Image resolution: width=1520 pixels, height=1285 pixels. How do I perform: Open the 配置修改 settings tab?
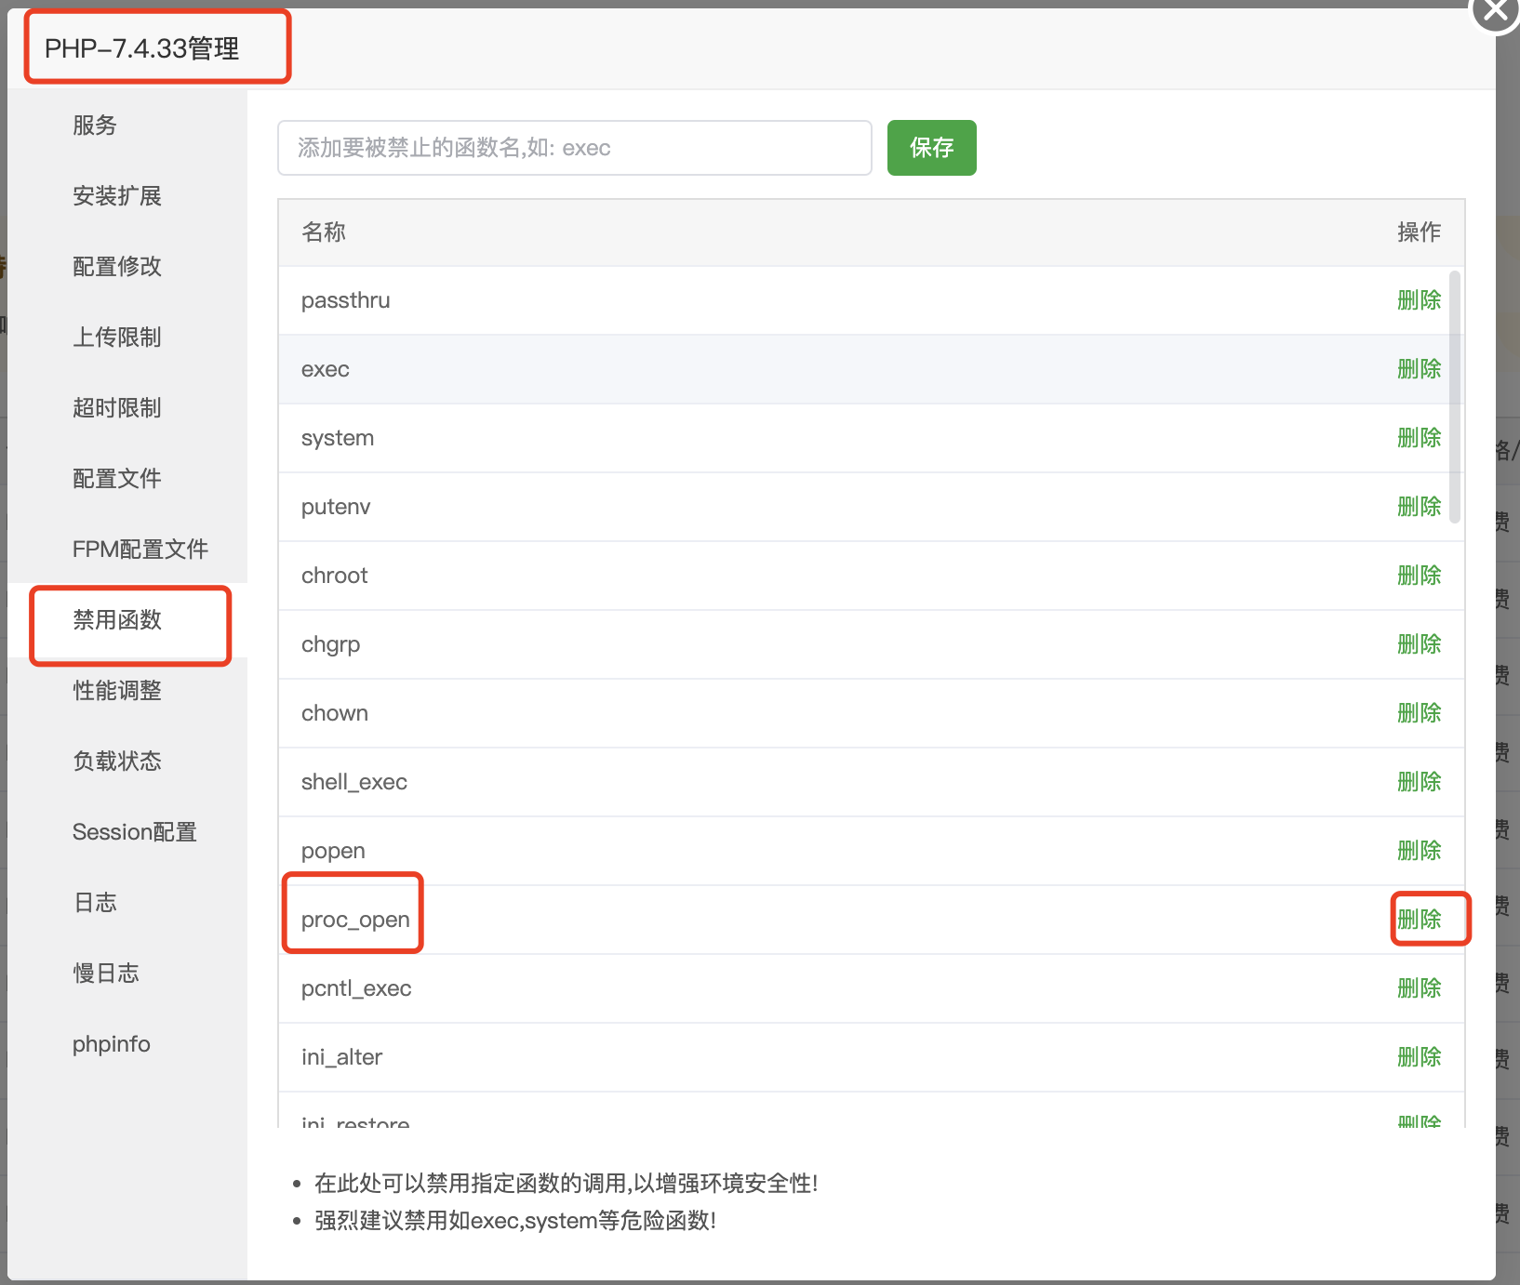(x=117, y=267)
